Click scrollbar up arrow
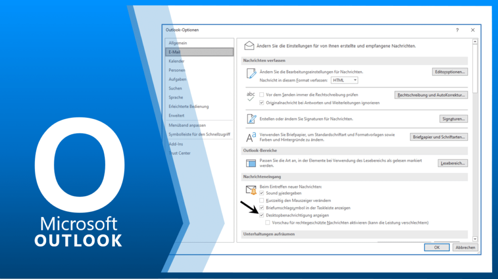This screenshot has height=279, width=498. coord(475,42)
